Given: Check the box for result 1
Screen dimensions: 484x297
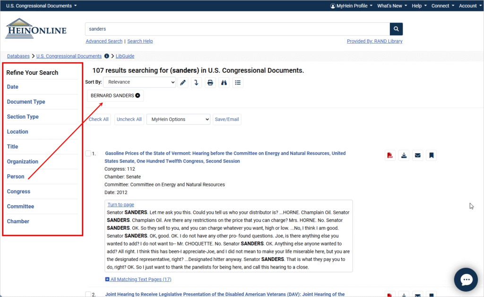Looking at the screenshot, I should [x=88, y=153].
